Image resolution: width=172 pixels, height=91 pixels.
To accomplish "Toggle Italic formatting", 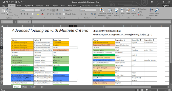I will (x=24, y=14).
